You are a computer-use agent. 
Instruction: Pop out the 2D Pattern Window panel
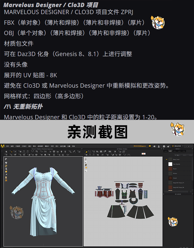pos(161,149)
